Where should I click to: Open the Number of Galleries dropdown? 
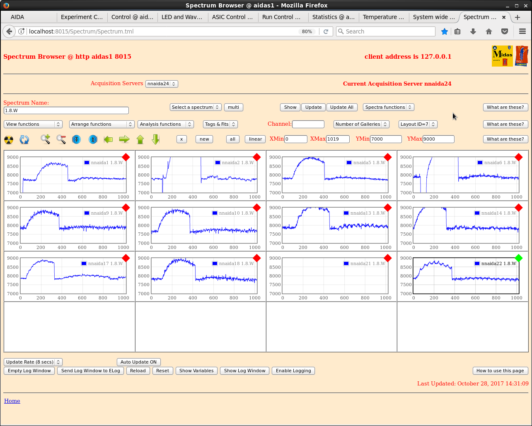(361, 124)
